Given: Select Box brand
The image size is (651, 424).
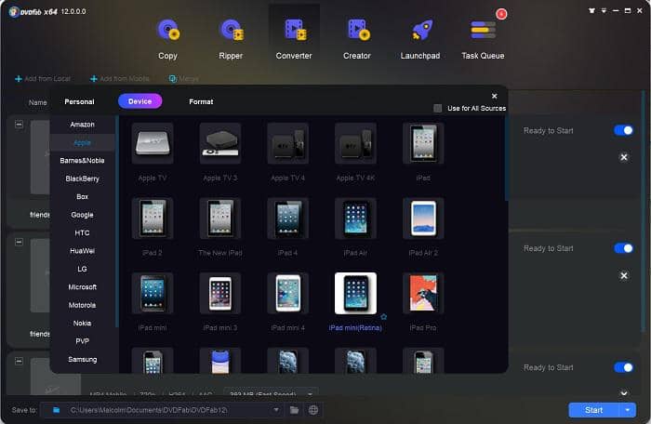Looking at the screenshot, I should pyautogui.click(x=82, y=197).
